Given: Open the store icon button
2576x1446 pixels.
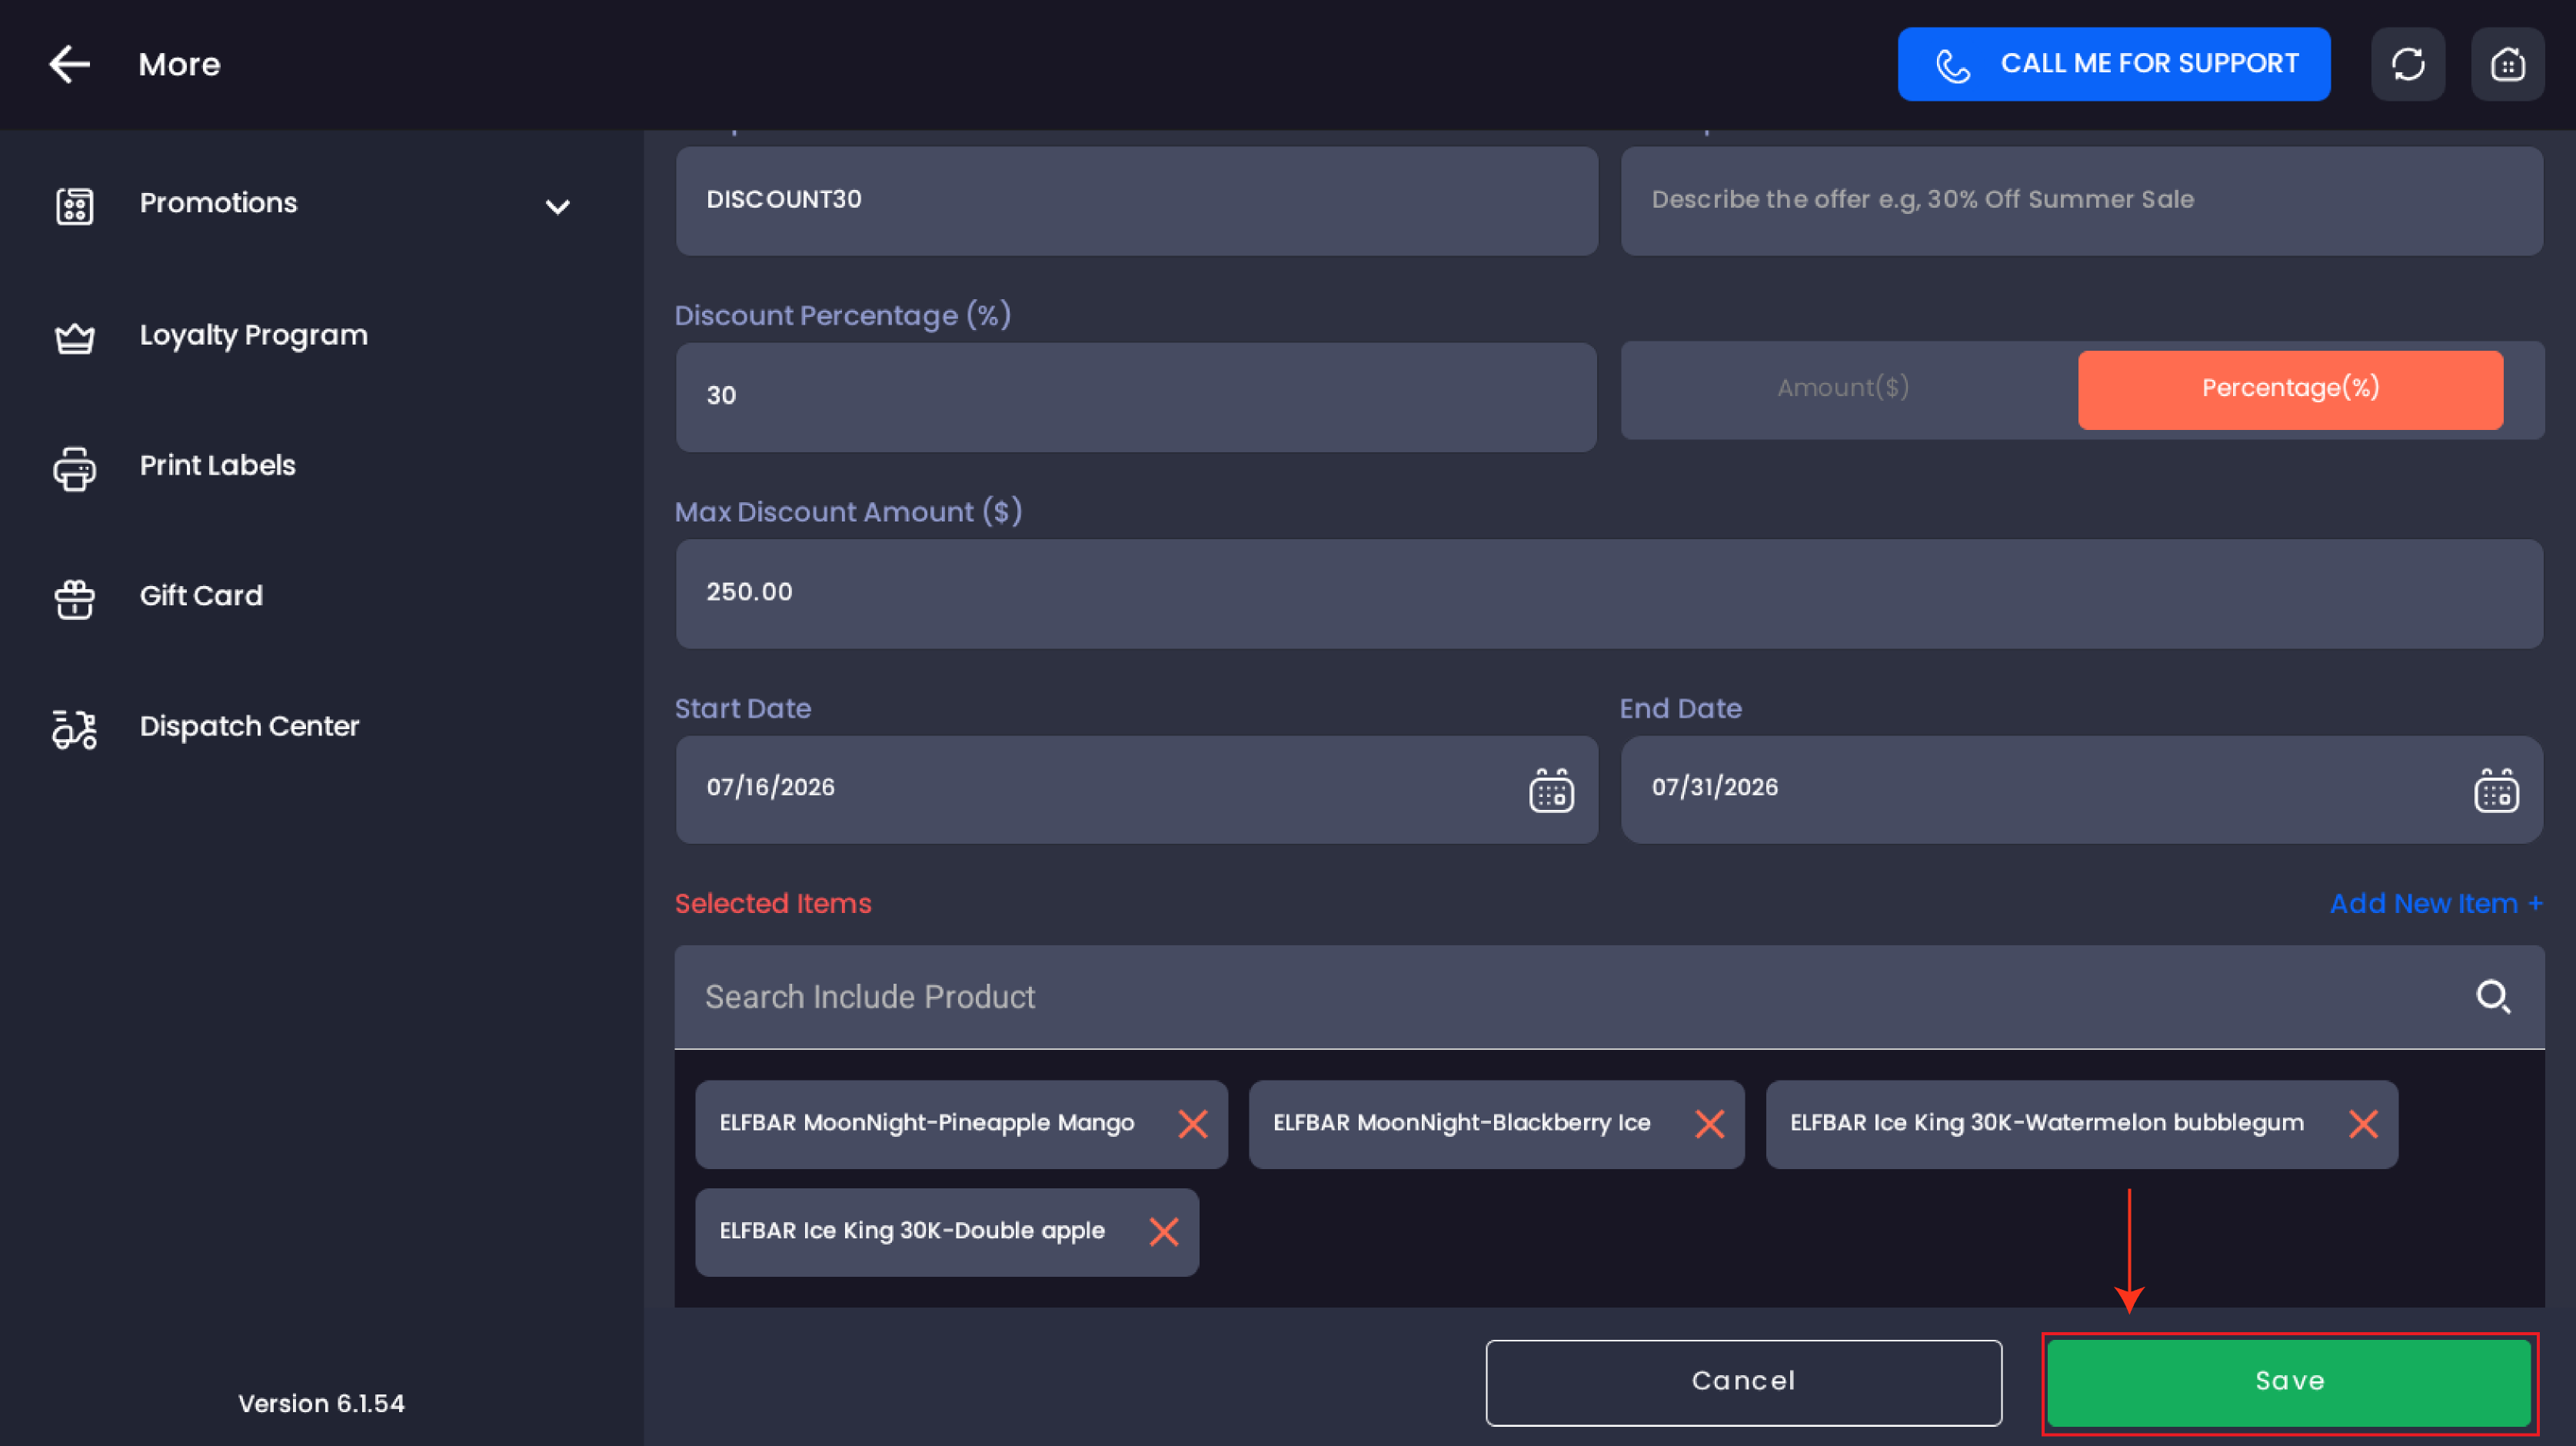Looking at the screenshot, I should [2507, 64].
